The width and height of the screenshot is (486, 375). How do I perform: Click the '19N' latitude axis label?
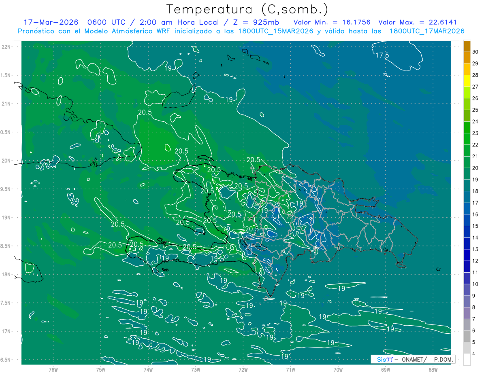[6, 217]
